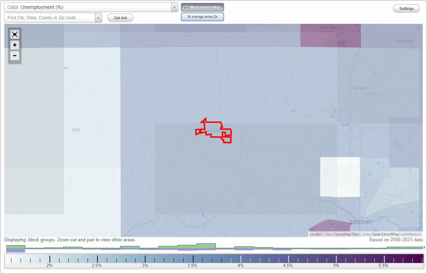Screen dimensions: 427x274
Task: Click the Displaying: block groups status text
Action: pos(69,240)
